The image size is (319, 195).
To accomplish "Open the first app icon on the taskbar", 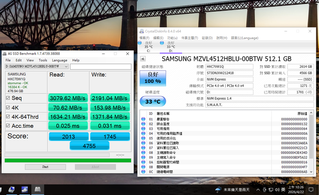I will point(12,190).
